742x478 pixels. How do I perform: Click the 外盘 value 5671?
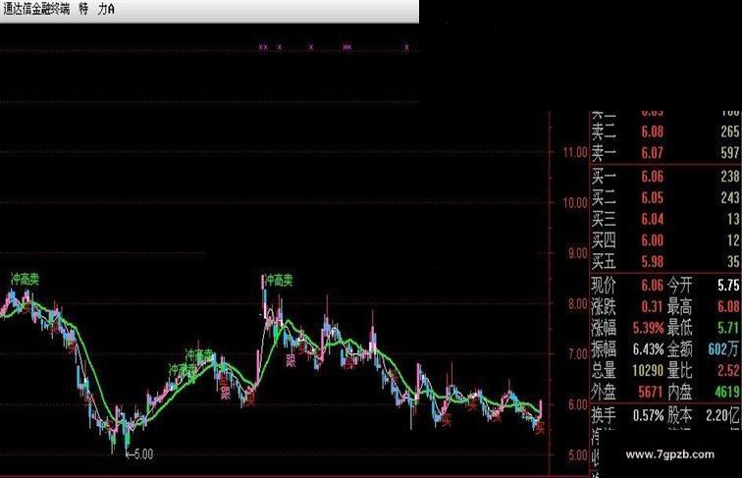click(x=651, y=392)
